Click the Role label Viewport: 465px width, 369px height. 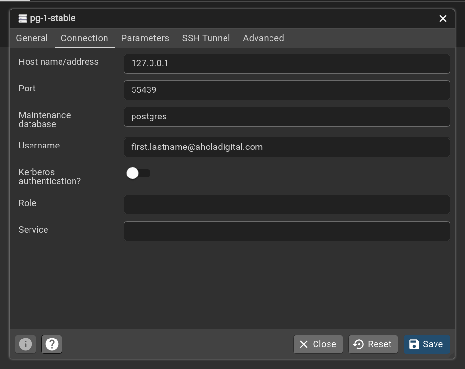click(28, 203)
